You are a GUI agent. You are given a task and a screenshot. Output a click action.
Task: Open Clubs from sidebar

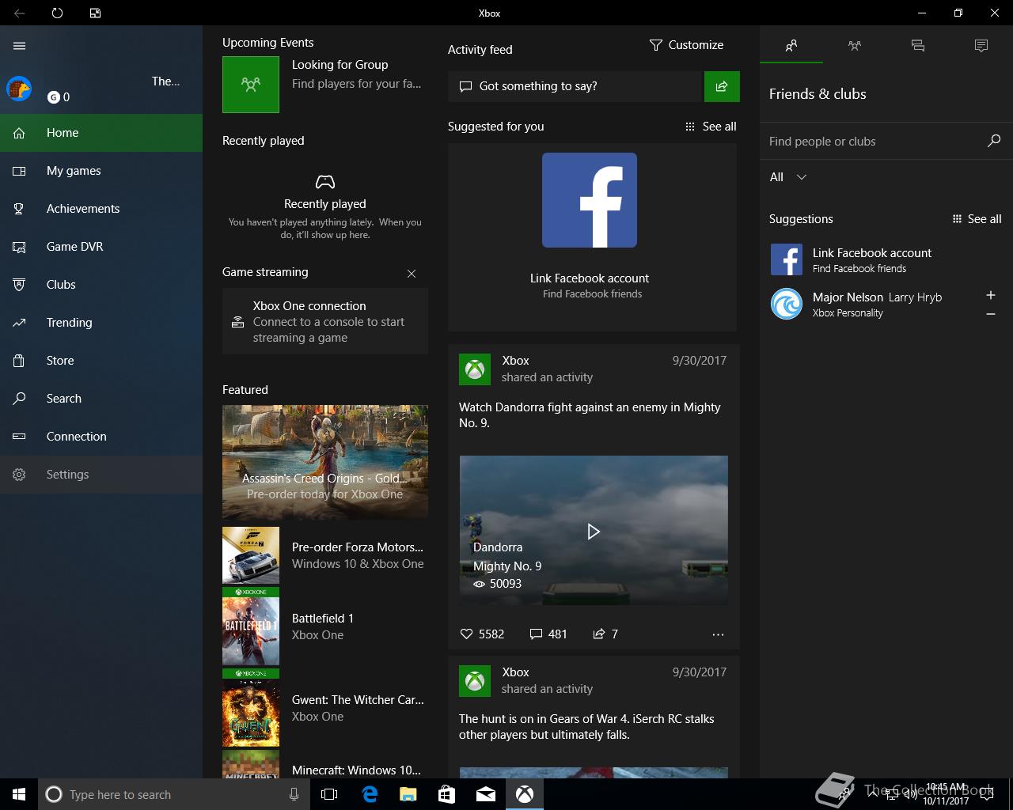pyautogui.click(x=101, y=285)
